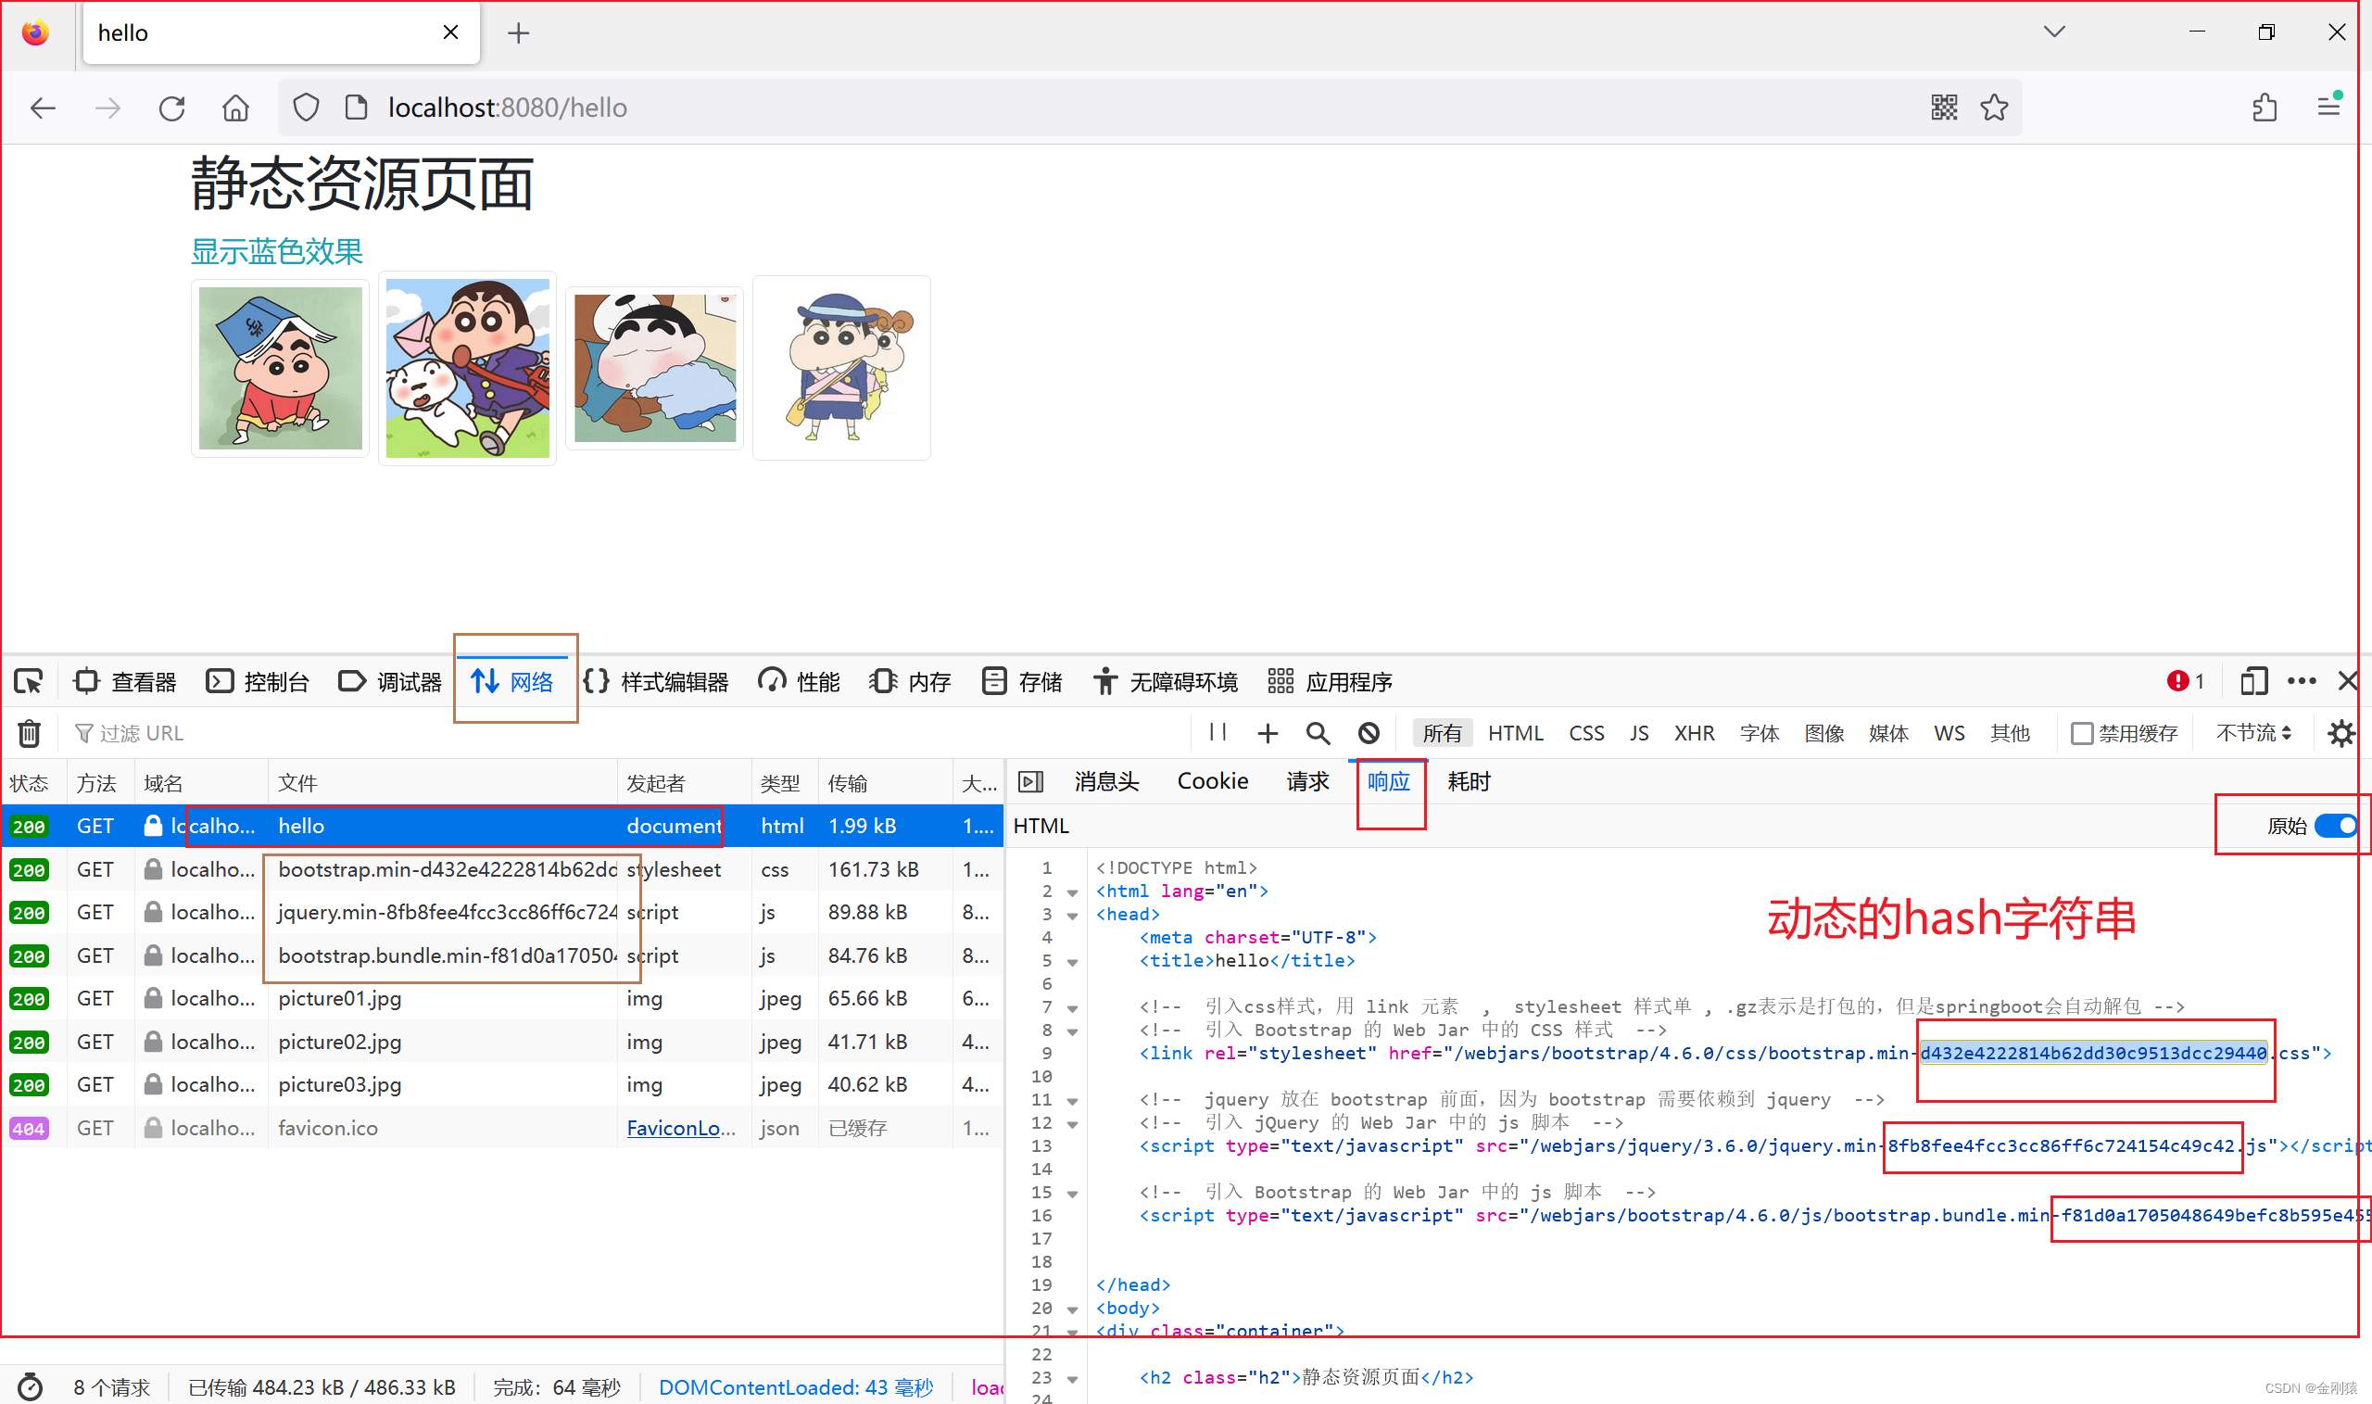This screenshot has width=2372, height=1404.
Task: Click the performance analysis stopwatch icon
Action: point(30,1387)
